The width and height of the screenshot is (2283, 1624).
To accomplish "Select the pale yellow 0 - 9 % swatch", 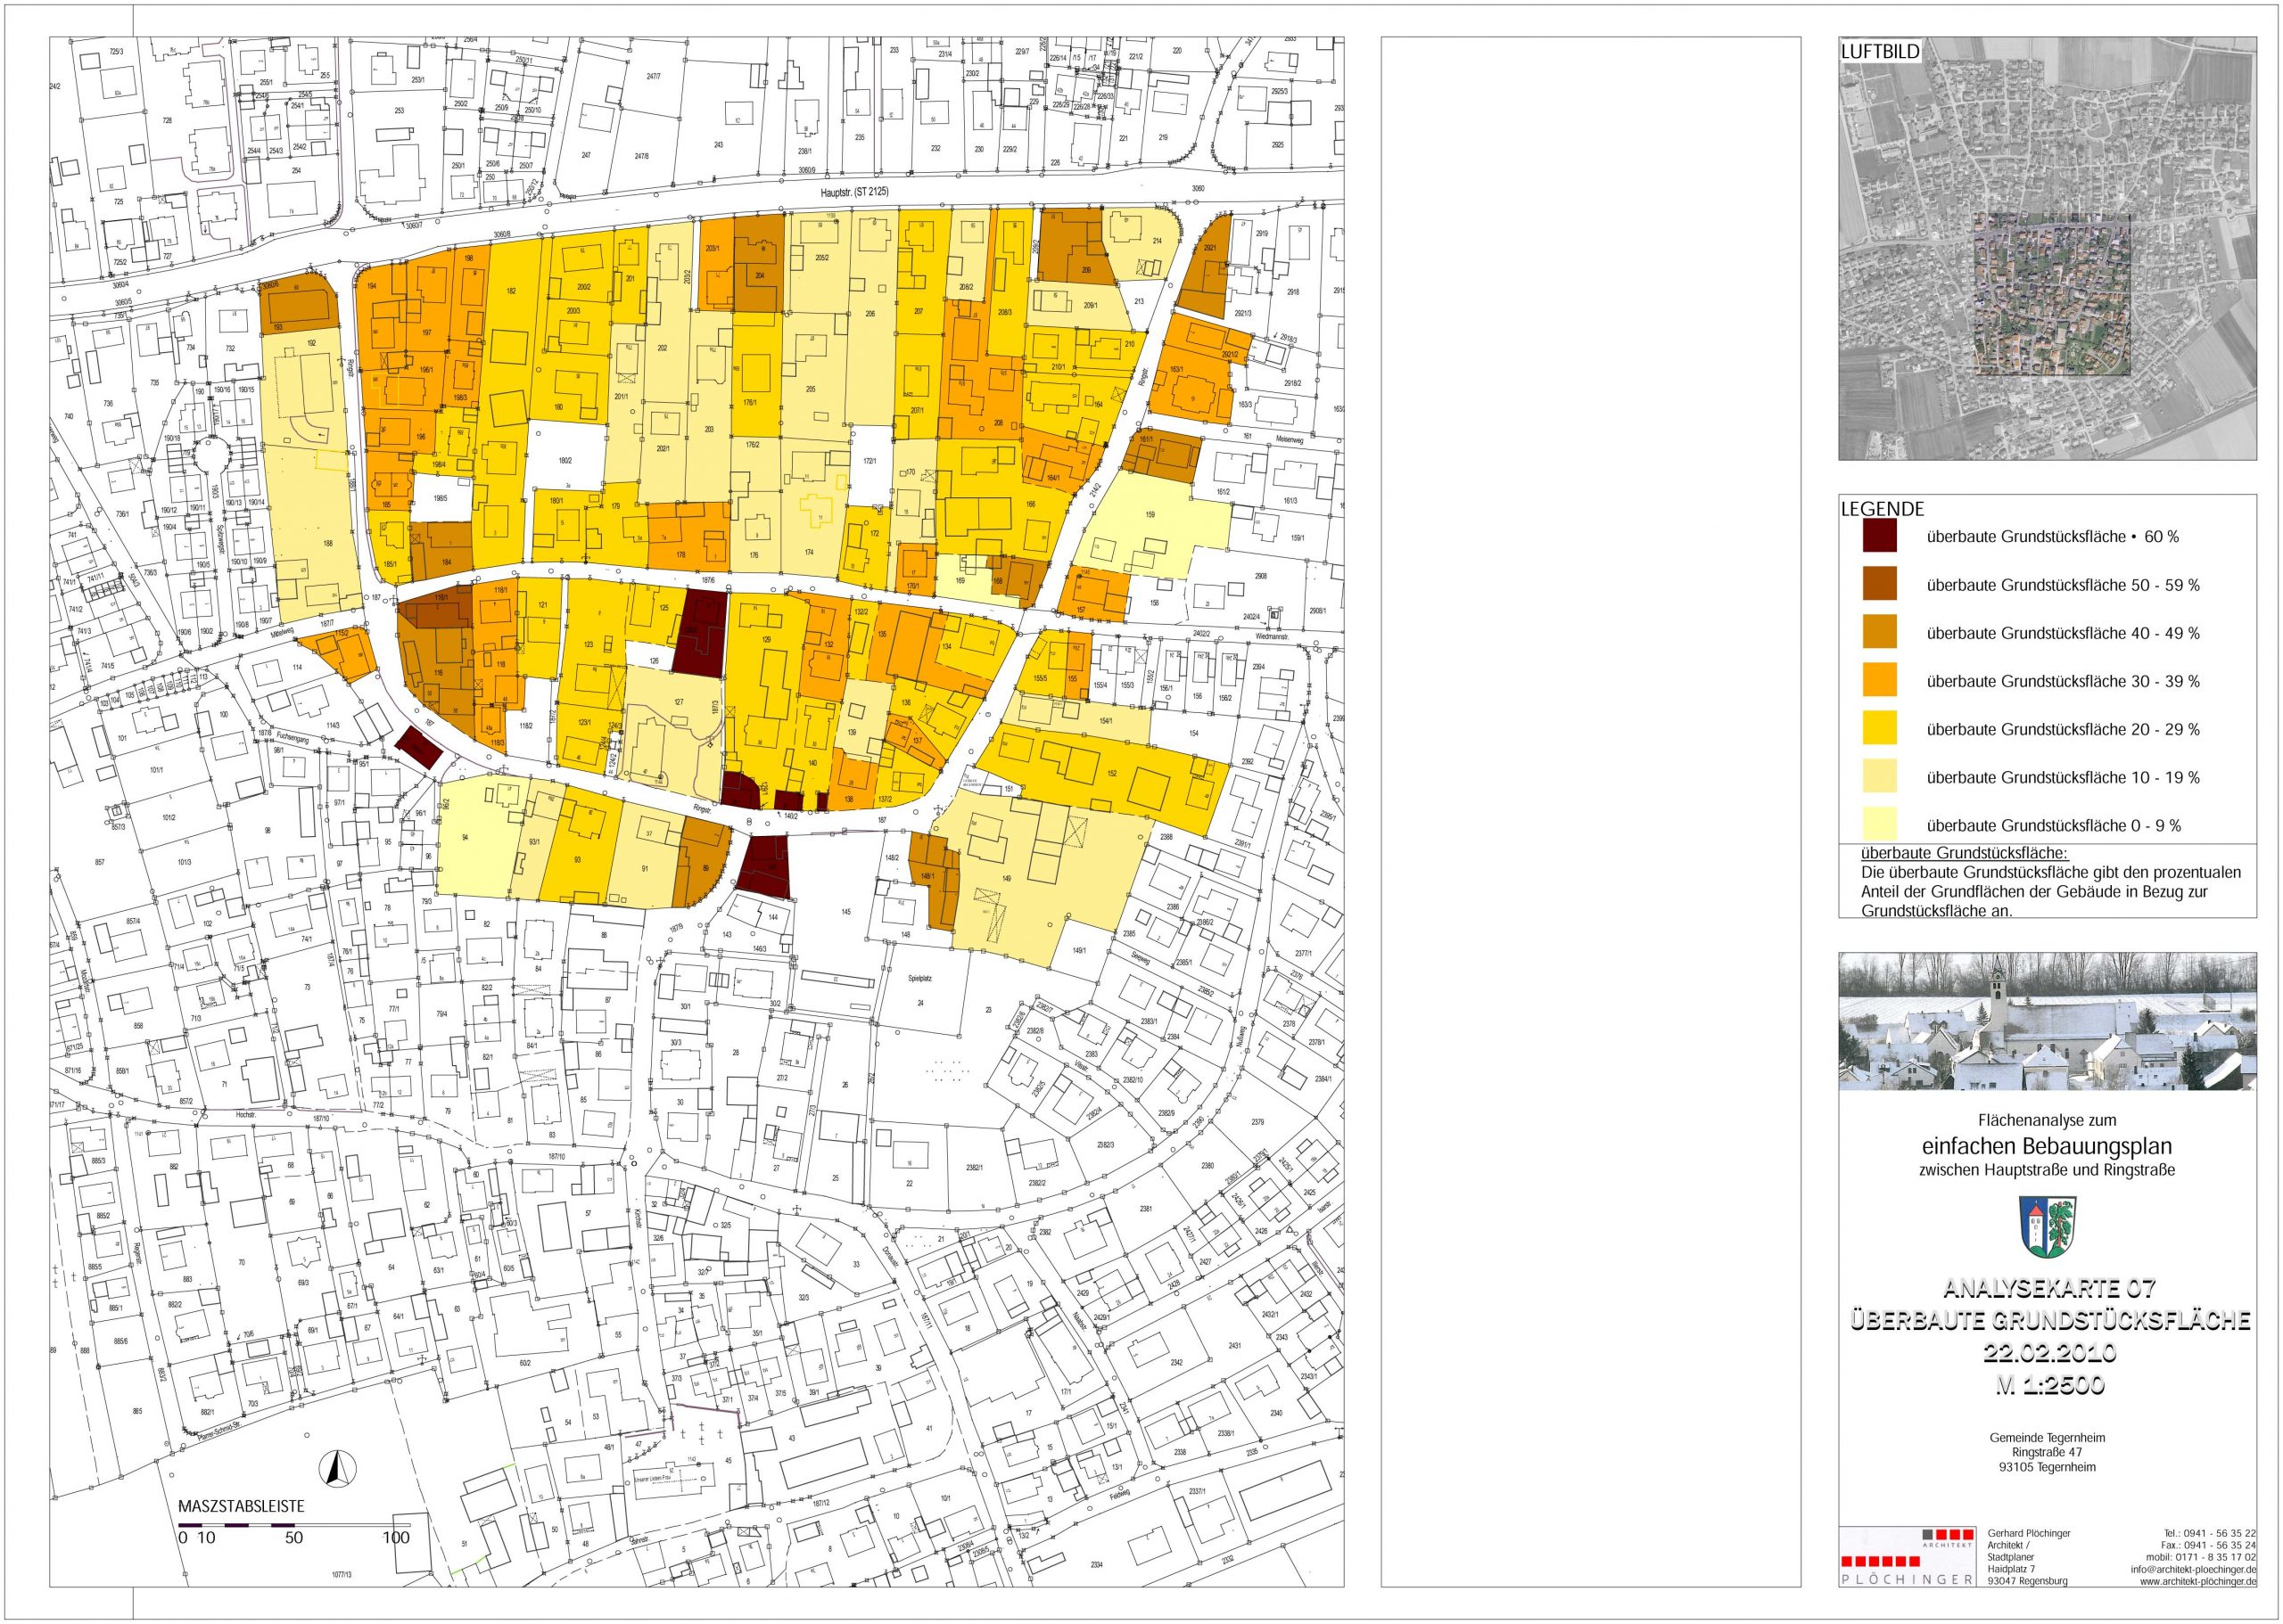I will click(x=1879, y=825).
